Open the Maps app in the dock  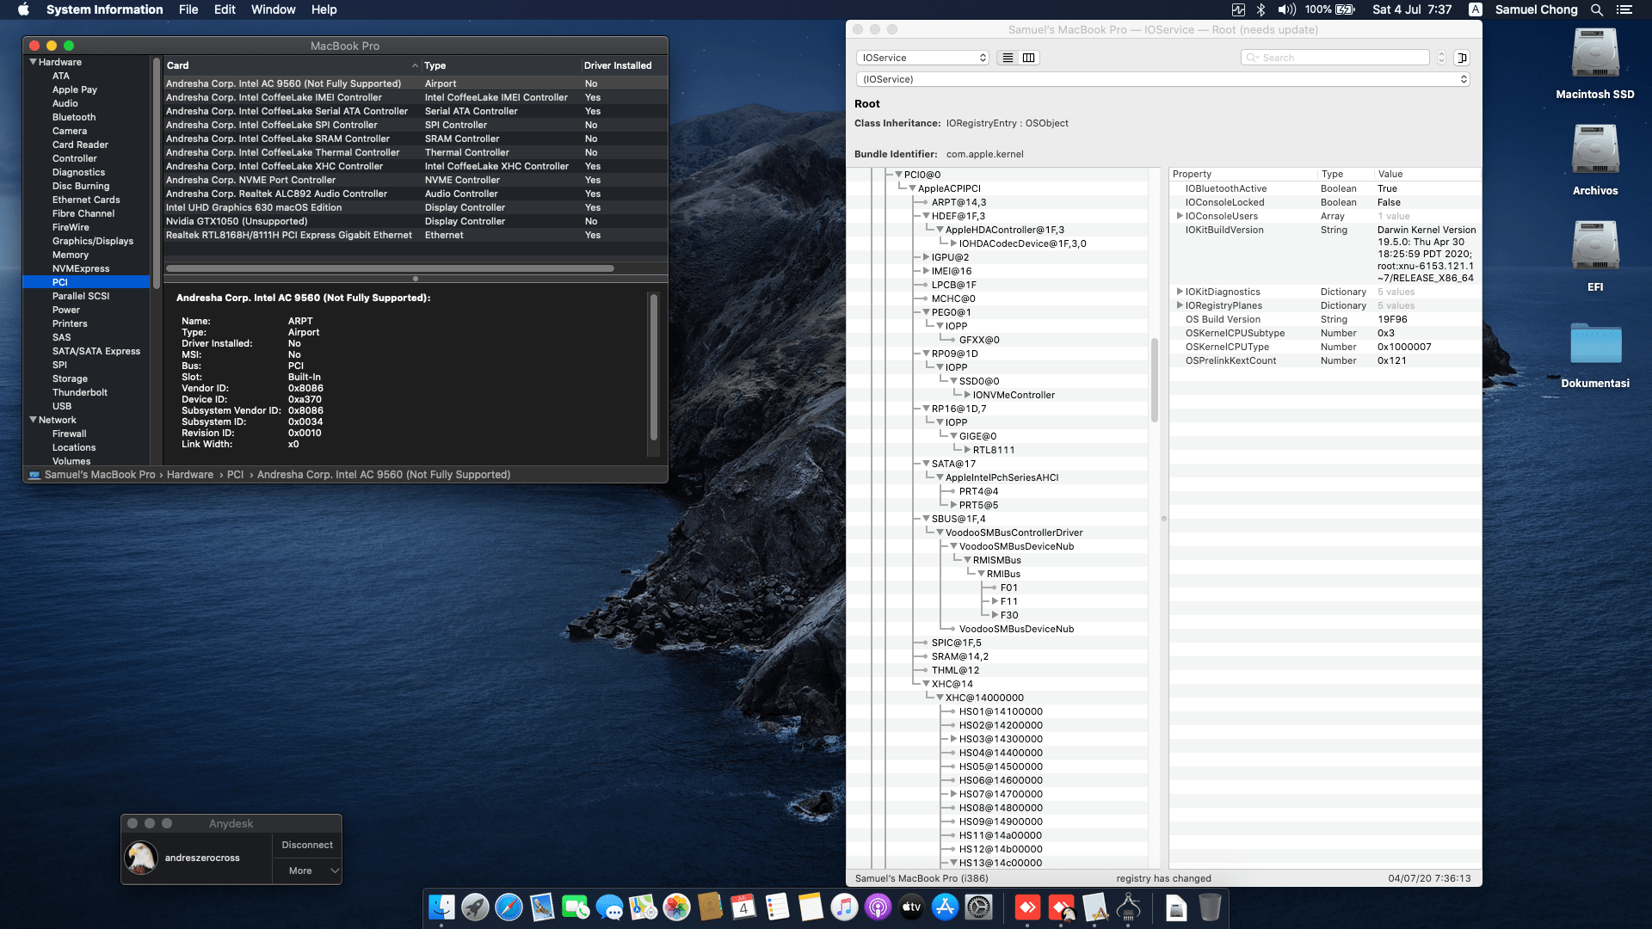(x=643, y=907)
